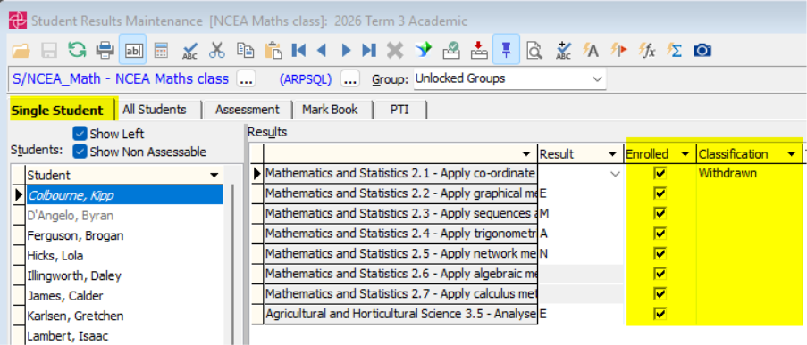
Task: Select student James, Calder
Action: 124,296
